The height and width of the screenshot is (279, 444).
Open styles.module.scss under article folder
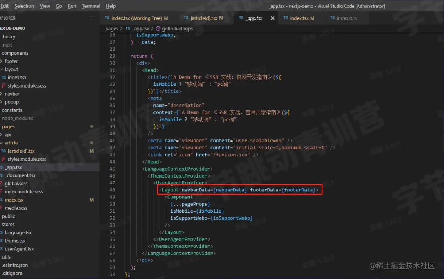pyautogui.click(x=27, y=159)
